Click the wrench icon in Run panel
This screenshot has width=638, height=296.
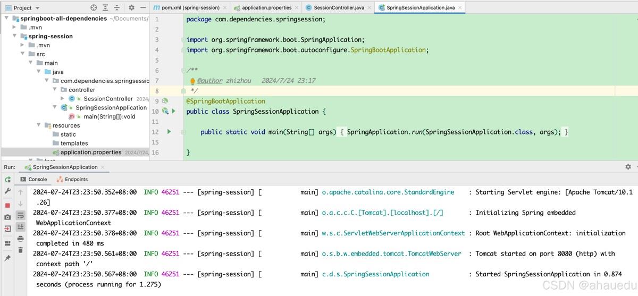click(x=7, y=191)
